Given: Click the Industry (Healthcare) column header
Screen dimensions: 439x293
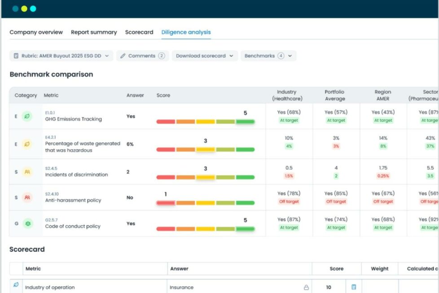Looking at the screenshot, I should click(x=287, y=95).
